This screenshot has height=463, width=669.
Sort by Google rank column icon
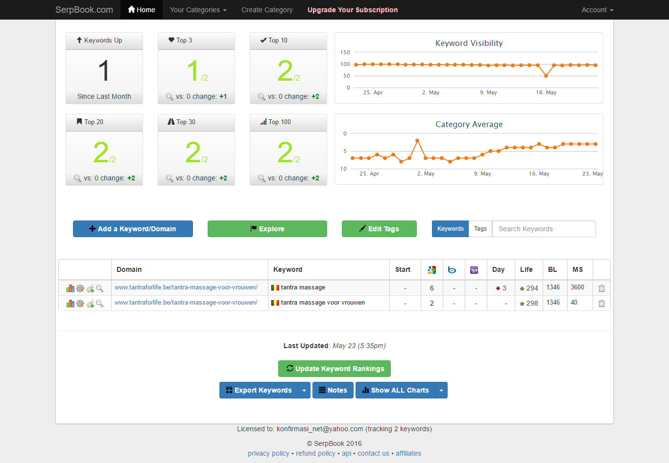pos(431,270)
